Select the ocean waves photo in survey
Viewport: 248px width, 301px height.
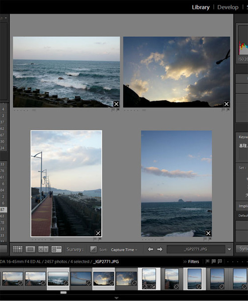coord(66,72)
